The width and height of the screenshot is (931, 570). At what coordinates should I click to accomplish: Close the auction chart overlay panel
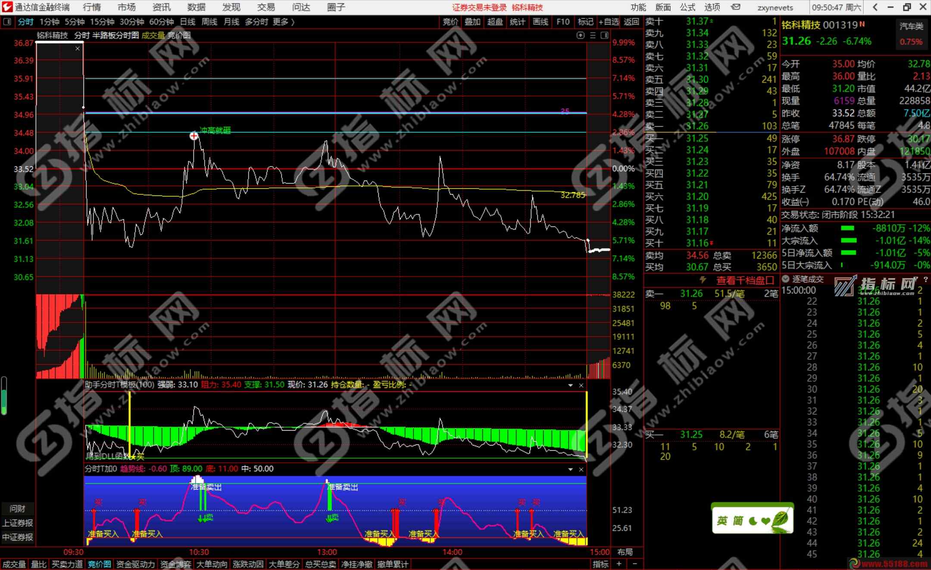78,49
